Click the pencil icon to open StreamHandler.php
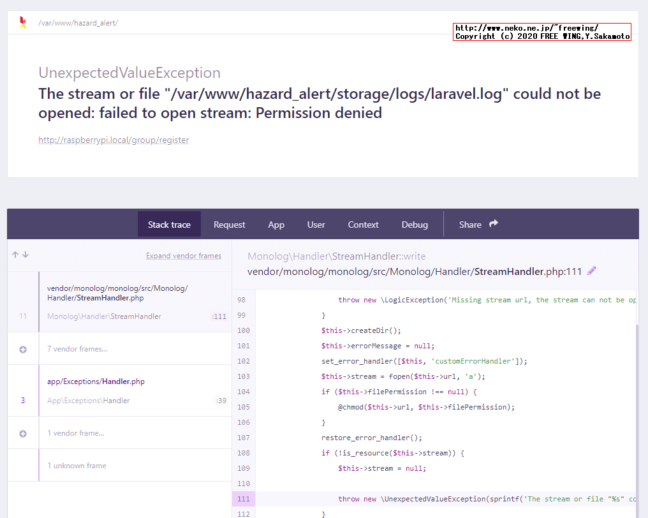This screenshot has width=648, height=518. click(x=592, y=271)
